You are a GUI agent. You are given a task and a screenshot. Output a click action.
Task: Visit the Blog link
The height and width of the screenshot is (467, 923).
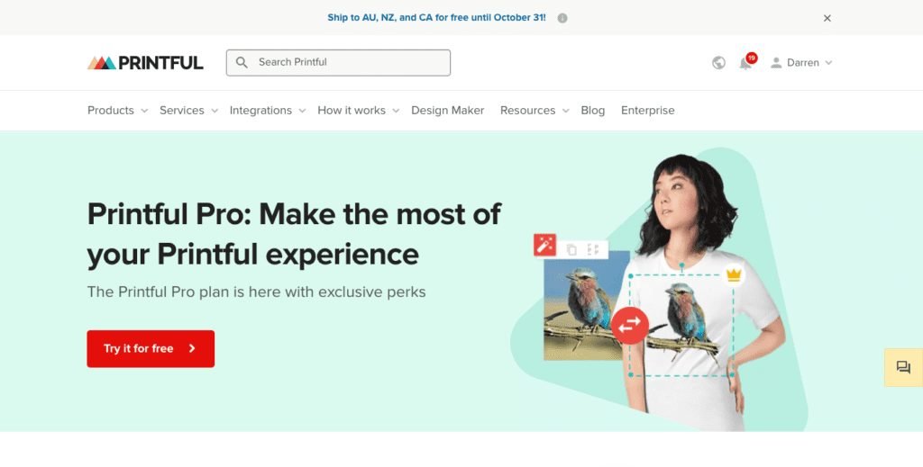point(593,111)
